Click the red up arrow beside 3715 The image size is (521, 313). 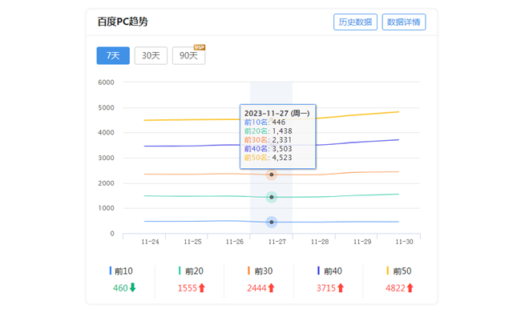coord(340,287)
